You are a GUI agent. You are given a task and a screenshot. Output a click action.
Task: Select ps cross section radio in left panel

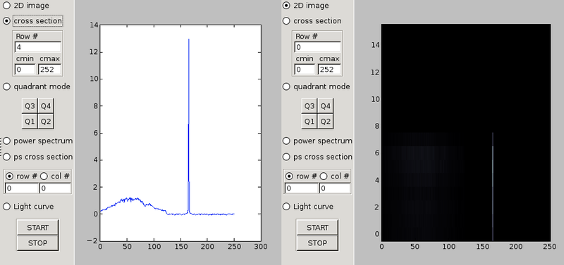[6, 157]
